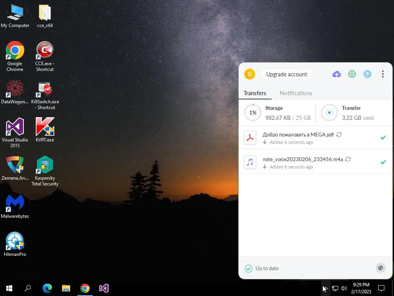Viewport: 394px width, 296px height.
Task: Click the Up to date status text
Action: click(267, 269)
